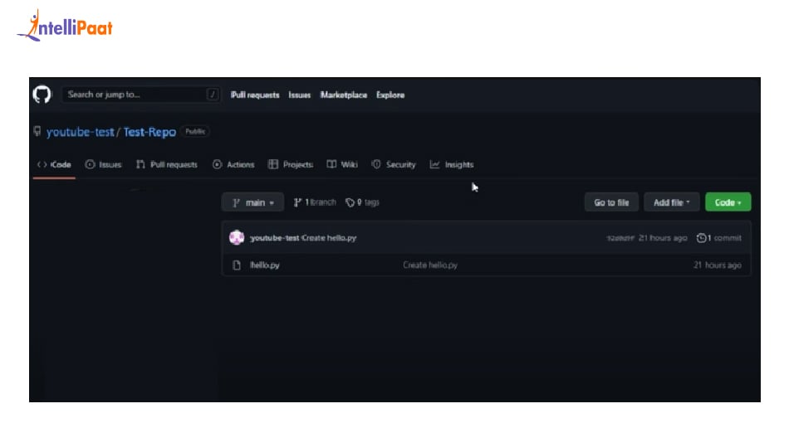Switch to the repository Pull requests tab
The height and width of the screenshot is (428, 789).
pyautogui.click(x=167, y=165)
